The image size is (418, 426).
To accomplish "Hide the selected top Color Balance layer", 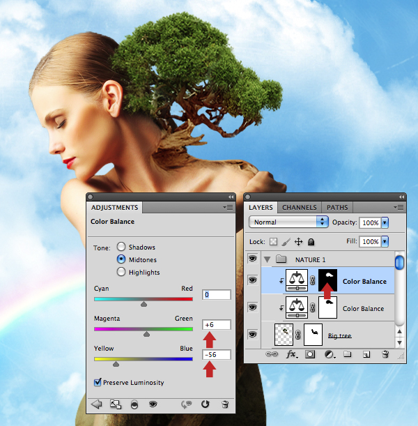I will [x=252, y=280].
